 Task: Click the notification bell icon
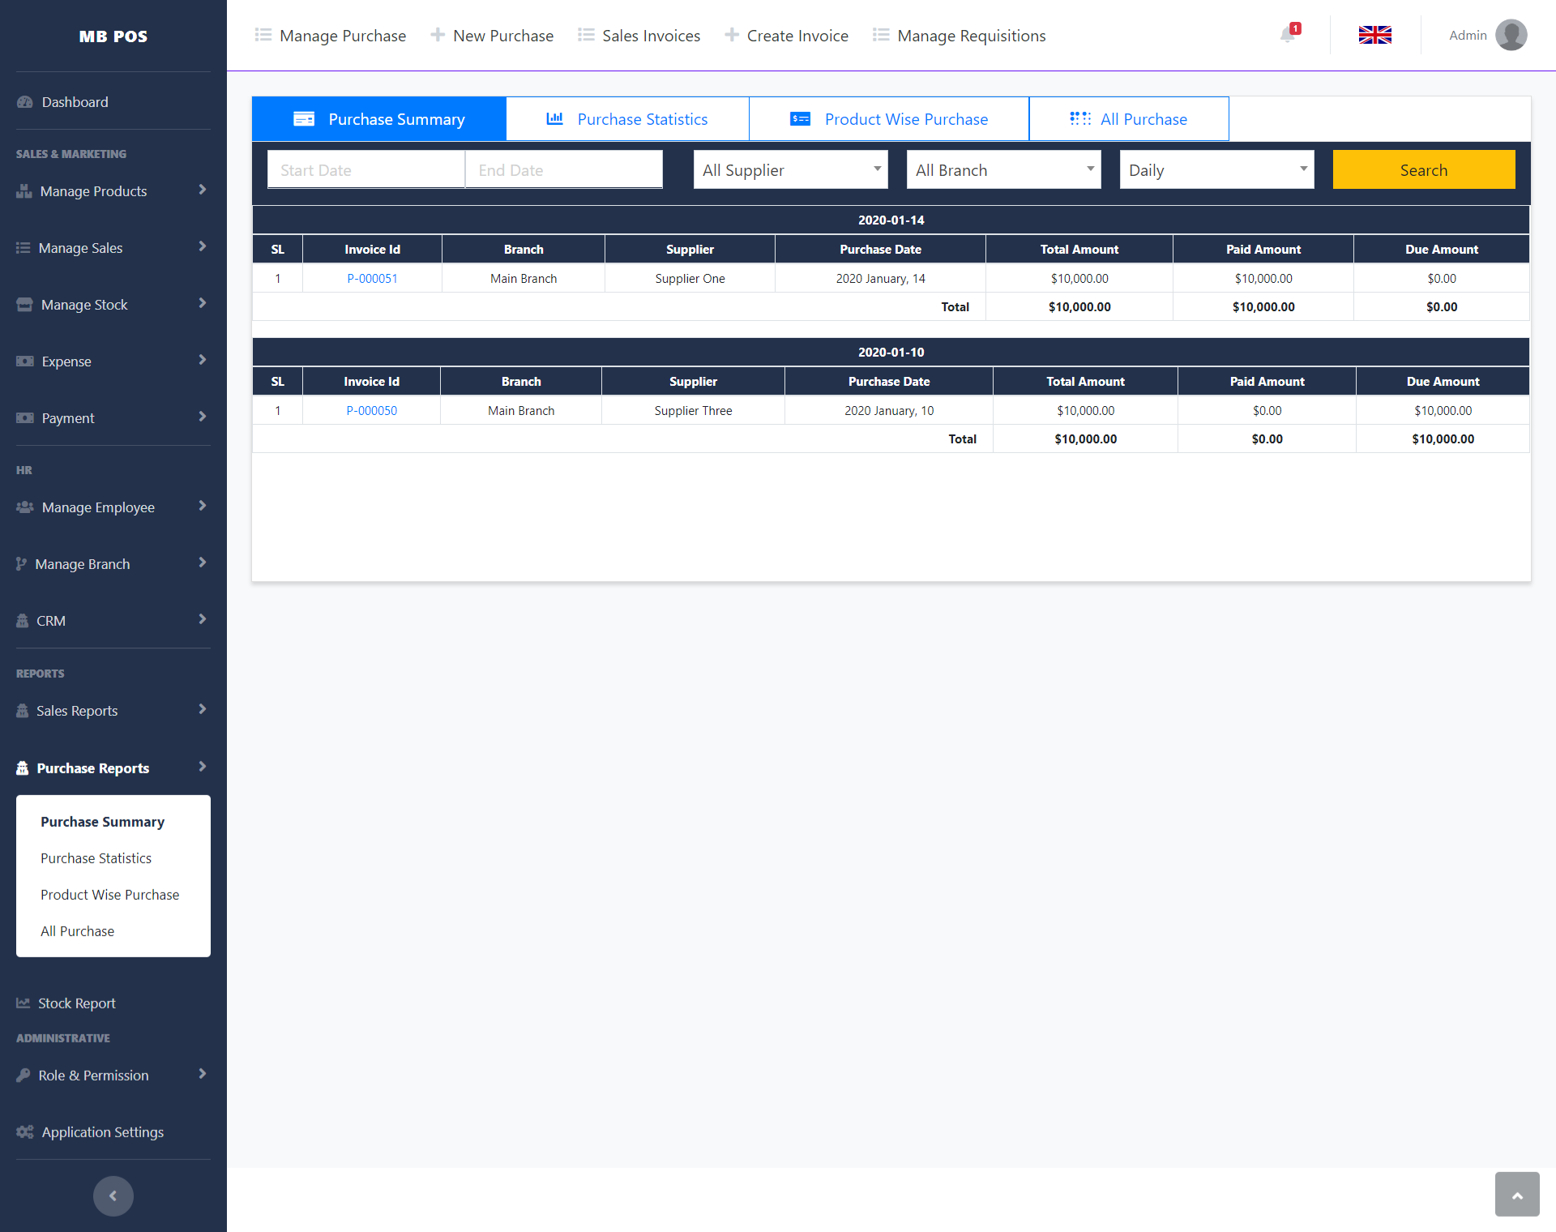[x=1288, y=35]
